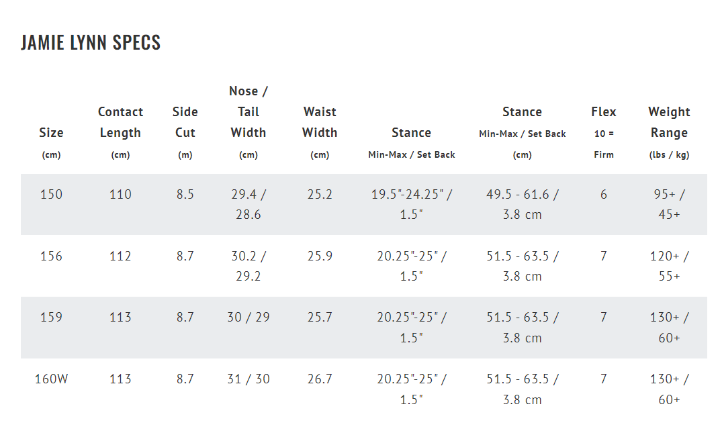Select the Size column header
The image size is (722, 431).
51,143
